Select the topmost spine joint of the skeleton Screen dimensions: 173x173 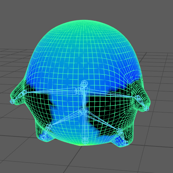(84, 83)
